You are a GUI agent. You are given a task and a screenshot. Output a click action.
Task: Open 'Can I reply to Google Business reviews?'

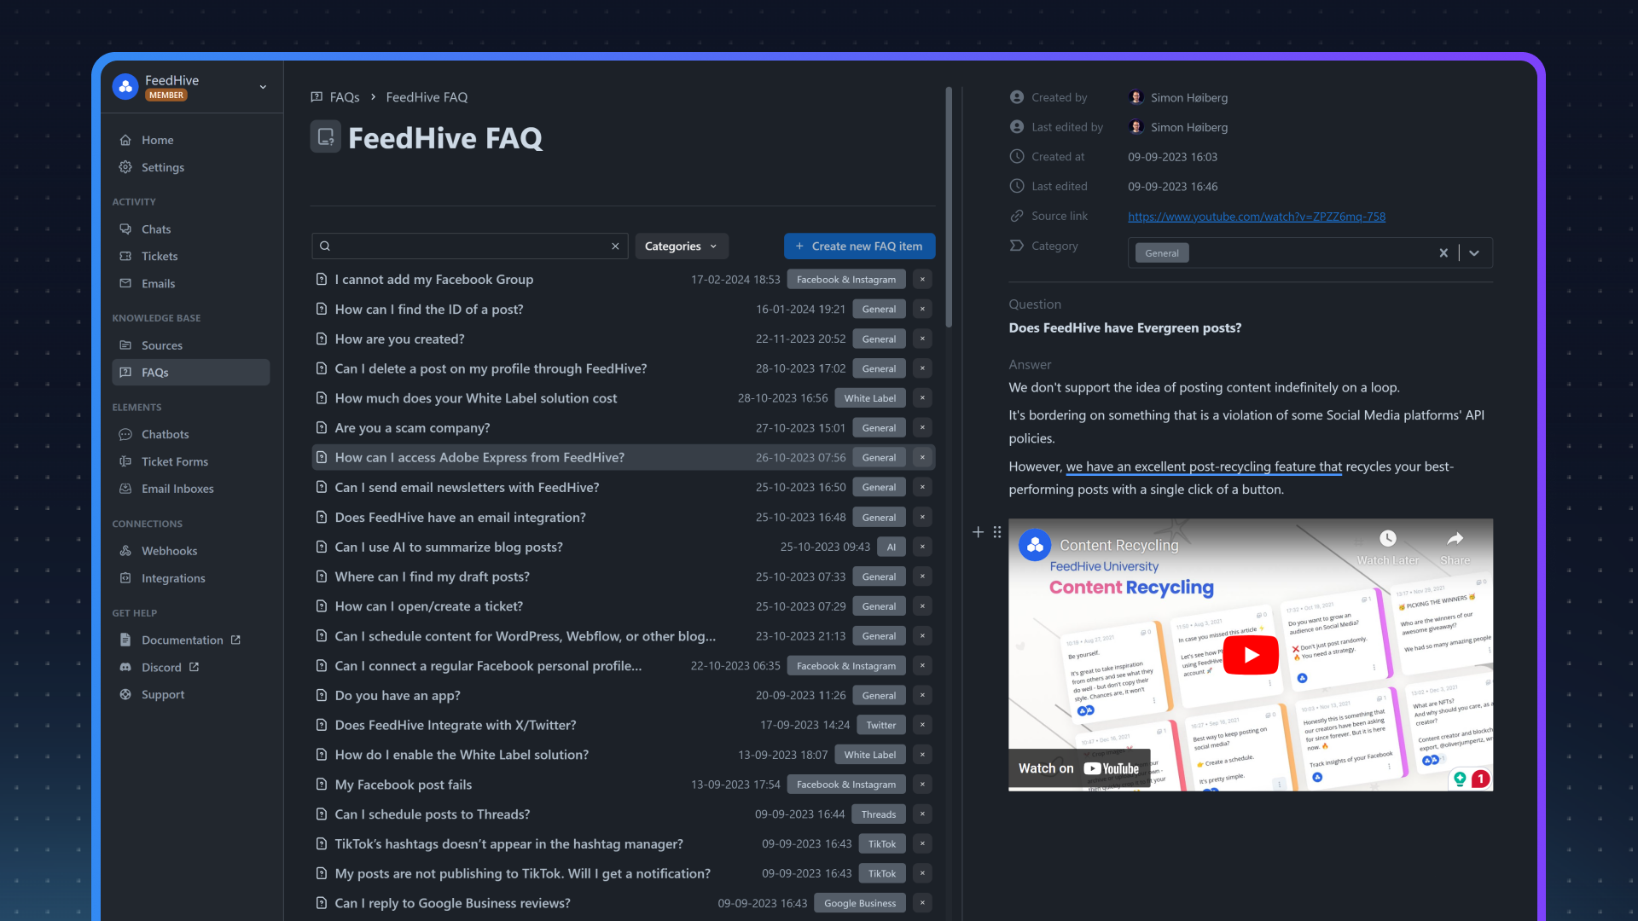(x=452, y=903)
